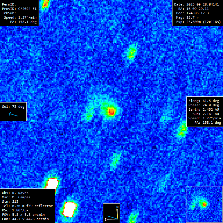Click the upper saturated white star
Screen dimensions: 223x223
(52, 184)
